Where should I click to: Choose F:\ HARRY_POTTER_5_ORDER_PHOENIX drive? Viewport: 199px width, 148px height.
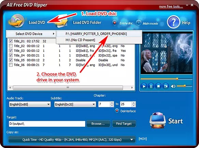(x=99, y=34)
